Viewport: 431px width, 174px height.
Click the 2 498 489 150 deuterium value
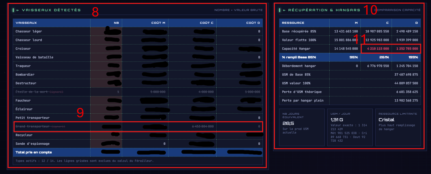407,31
